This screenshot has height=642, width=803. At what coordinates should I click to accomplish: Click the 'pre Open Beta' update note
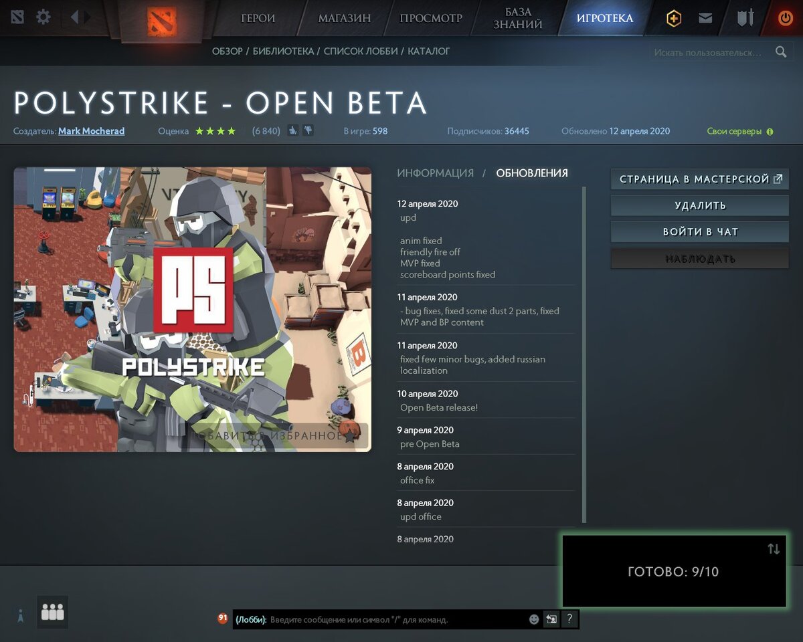click(x=430, y=444)
